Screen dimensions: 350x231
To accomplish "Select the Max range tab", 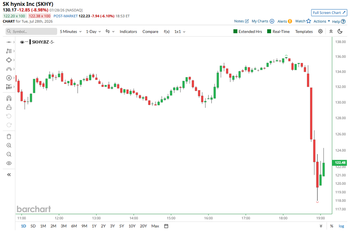I will coord(155,226).
